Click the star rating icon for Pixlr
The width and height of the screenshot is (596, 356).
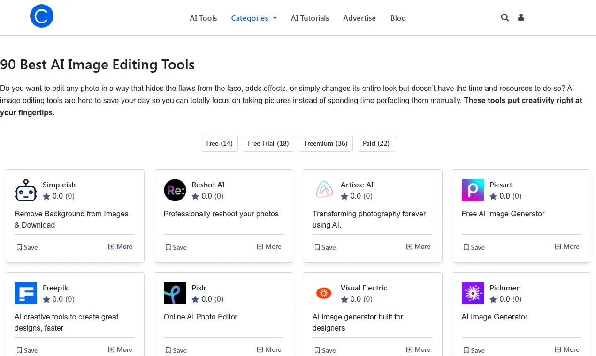(195, 299)
